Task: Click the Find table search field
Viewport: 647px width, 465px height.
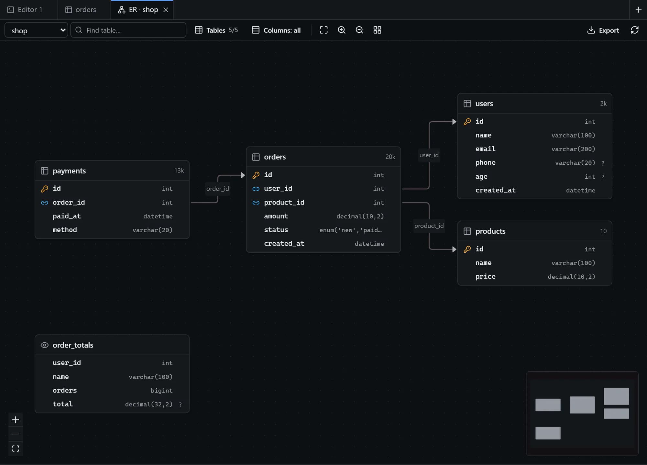Action: coord(128,30)
